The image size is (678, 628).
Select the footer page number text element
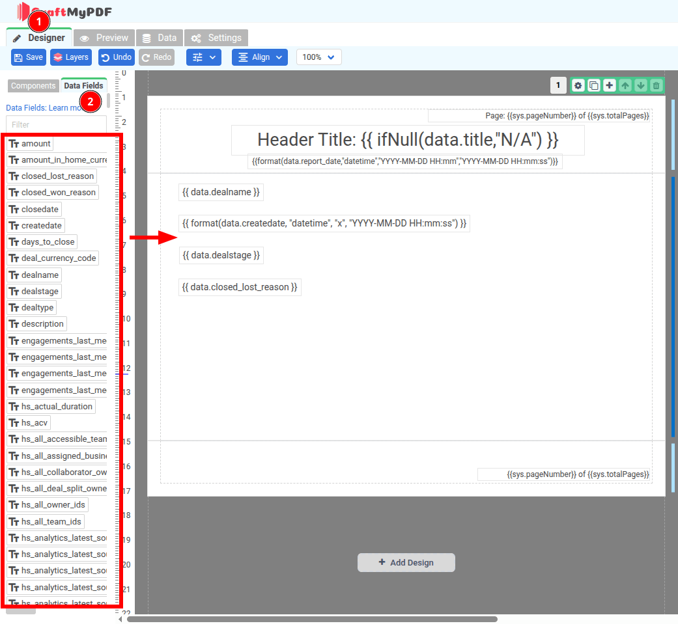click(565, 474)
